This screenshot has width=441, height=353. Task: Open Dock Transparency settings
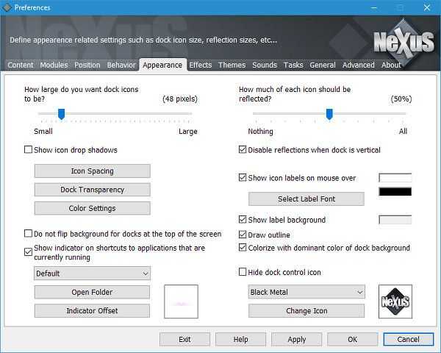[x=92, y=190]
